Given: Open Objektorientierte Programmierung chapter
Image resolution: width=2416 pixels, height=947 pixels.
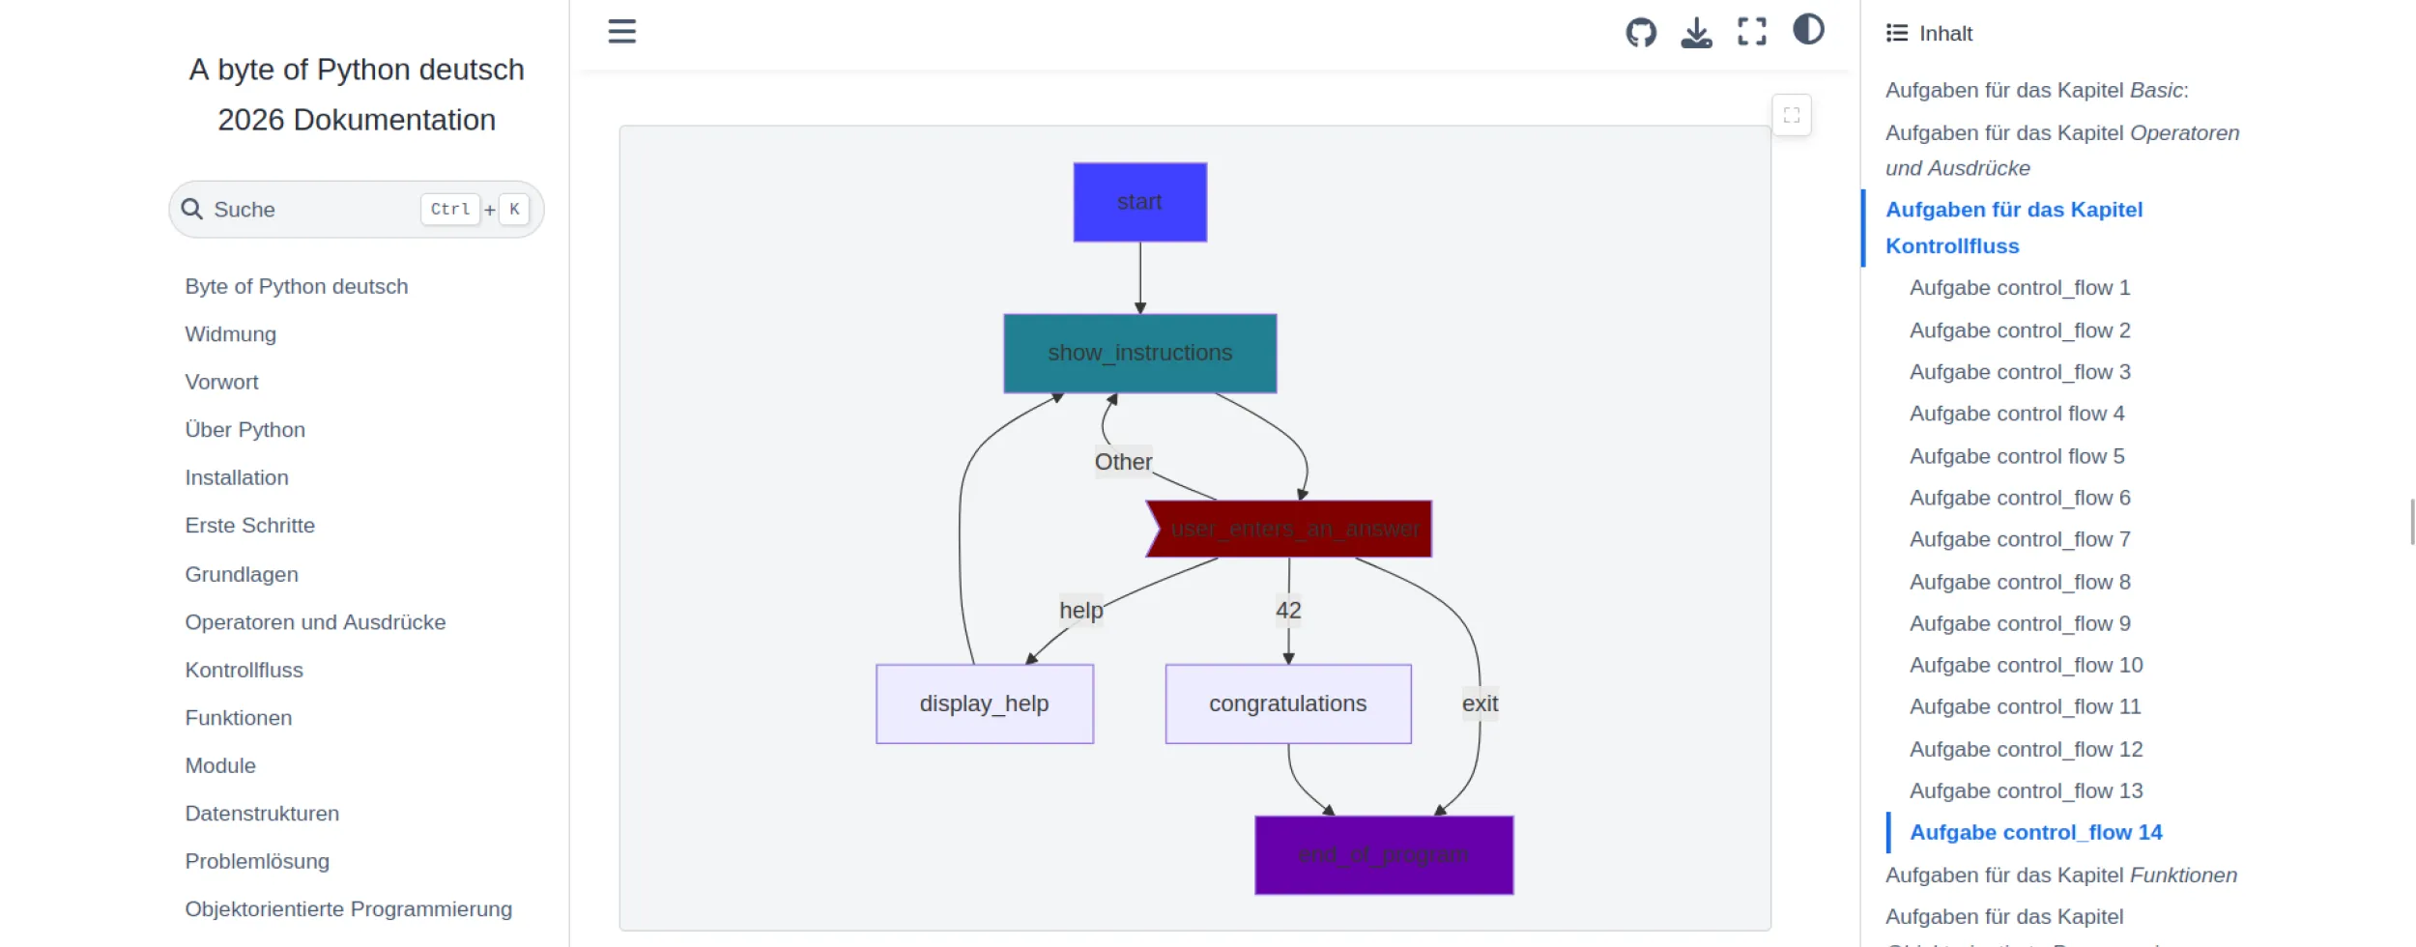Looking at the screenshot, I should click(349, 908).
